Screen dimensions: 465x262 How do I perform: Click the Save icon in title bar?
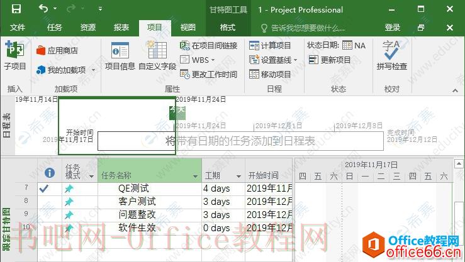(16, 9)
